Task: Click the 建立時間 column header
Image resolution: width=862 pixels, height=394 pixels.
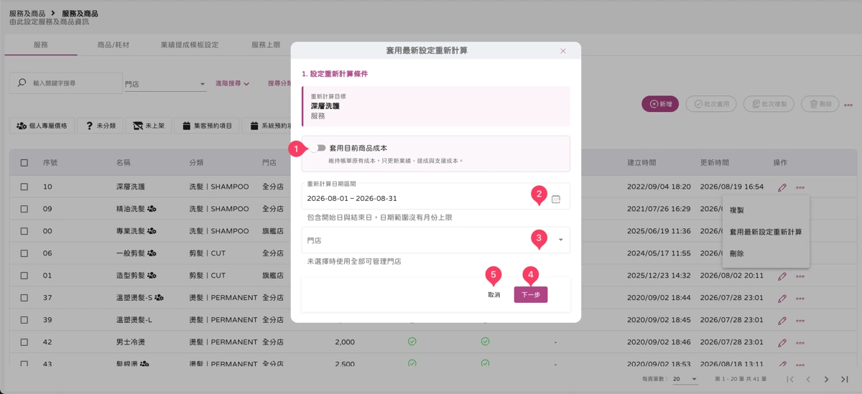Action: [x=641, y=163]
